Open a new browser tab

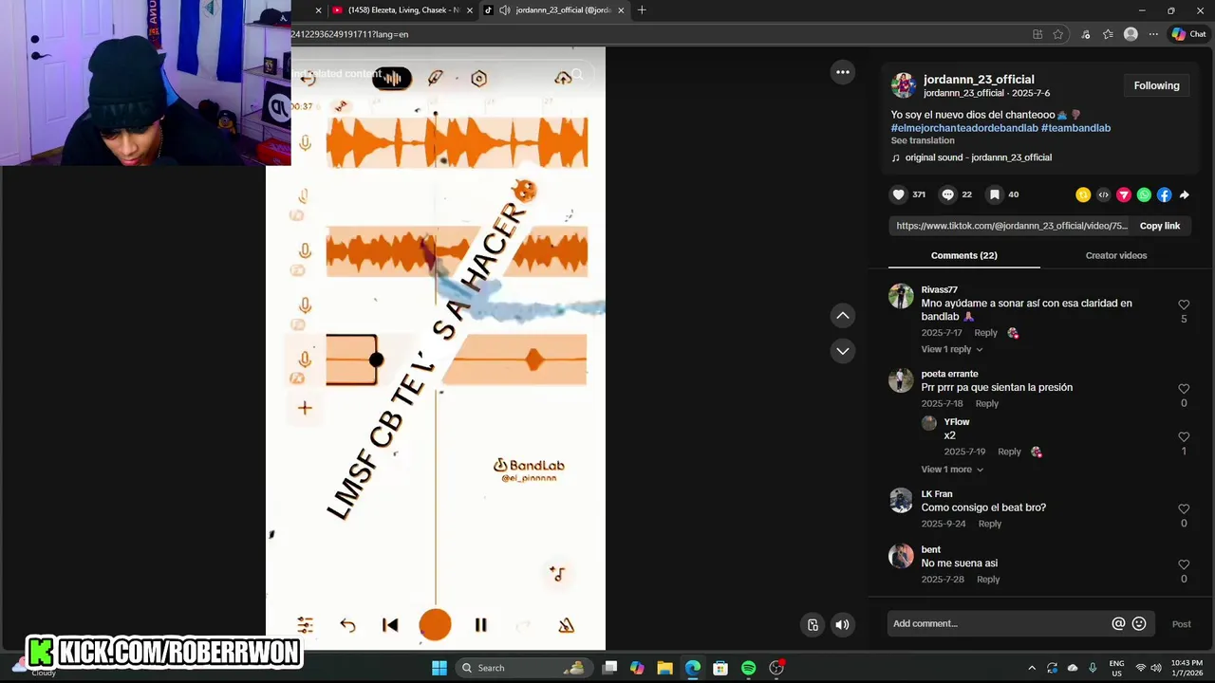(642, 9)
